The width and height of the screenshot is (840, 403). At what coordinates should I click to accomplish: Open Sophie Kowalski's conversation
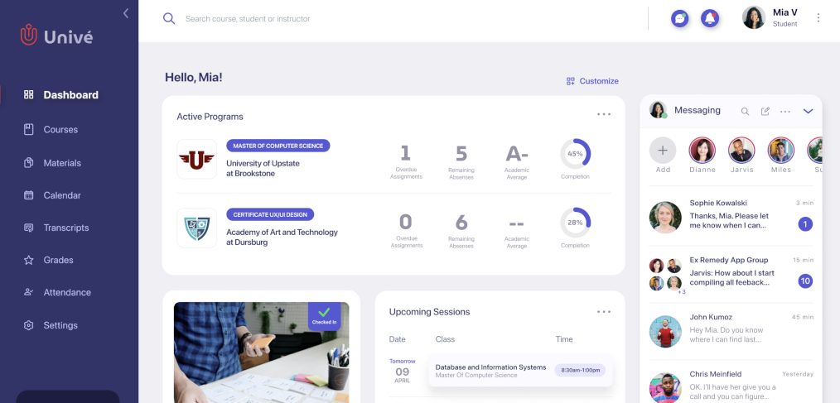(x=731, y=216)
